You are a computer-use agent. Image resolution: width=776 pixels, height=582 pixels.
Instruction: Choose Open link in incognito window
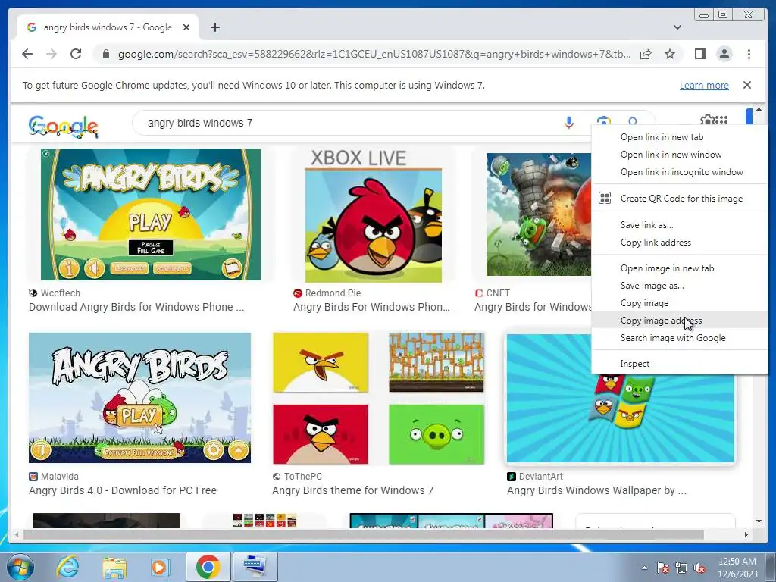[680, 172]
